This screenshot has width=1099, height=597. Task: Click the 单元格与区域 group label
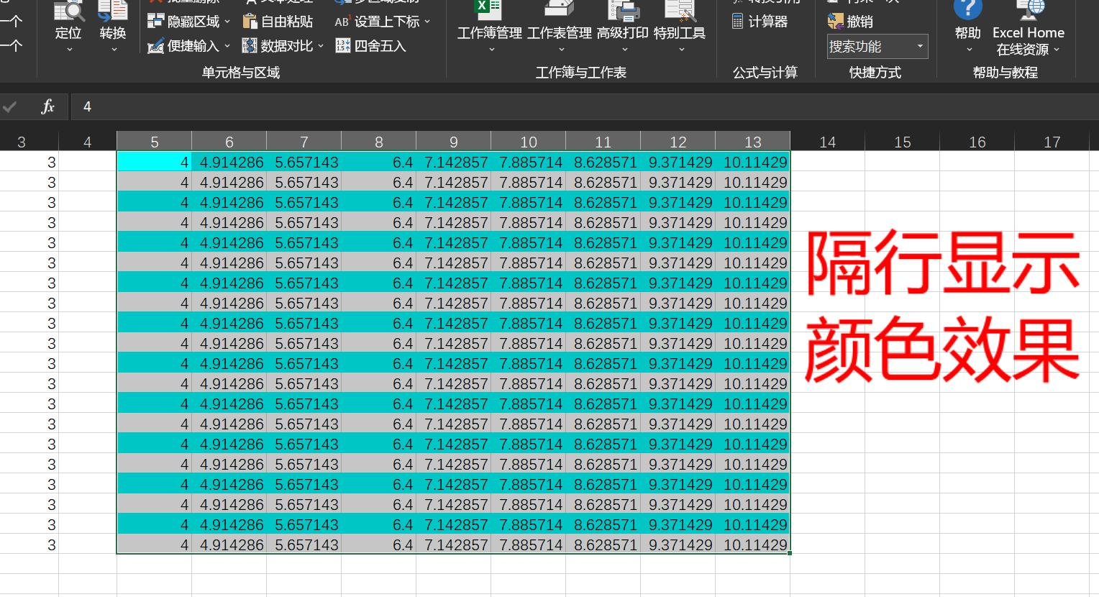point(240,72)
